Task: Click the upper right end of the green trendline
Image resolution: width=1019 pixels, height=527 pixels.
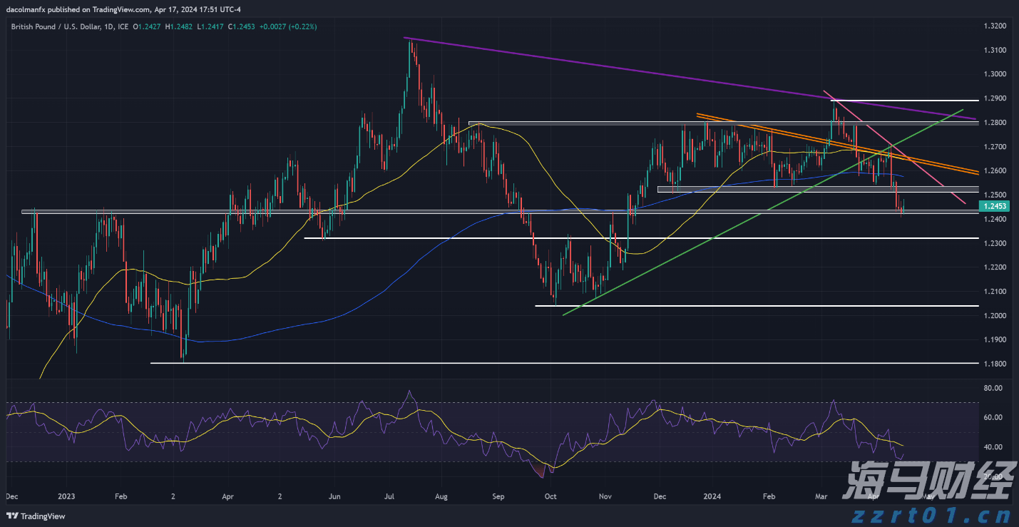Action: (x=962, y=110)
